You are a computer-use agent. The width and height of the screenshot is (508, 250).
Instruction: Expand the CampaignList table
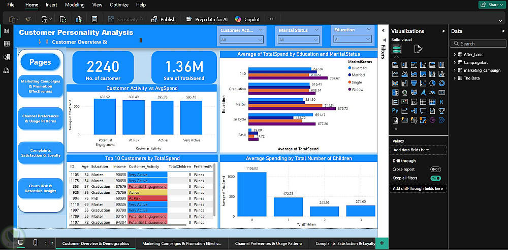[x=455, y=62]
